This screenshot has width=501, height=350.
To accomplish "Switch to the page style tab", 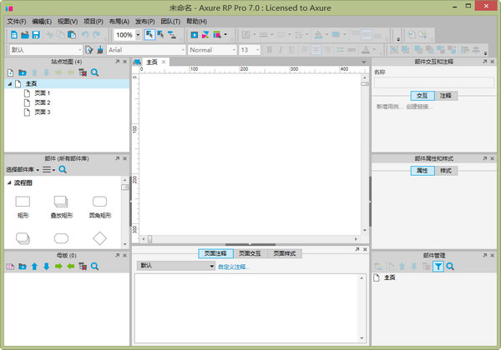I will 285,253.
